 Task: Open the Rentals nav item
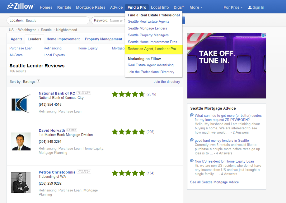pyautogui.click(x=64, y=8)
